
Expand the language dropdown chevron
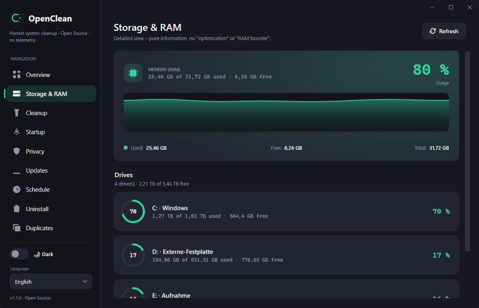85,282
